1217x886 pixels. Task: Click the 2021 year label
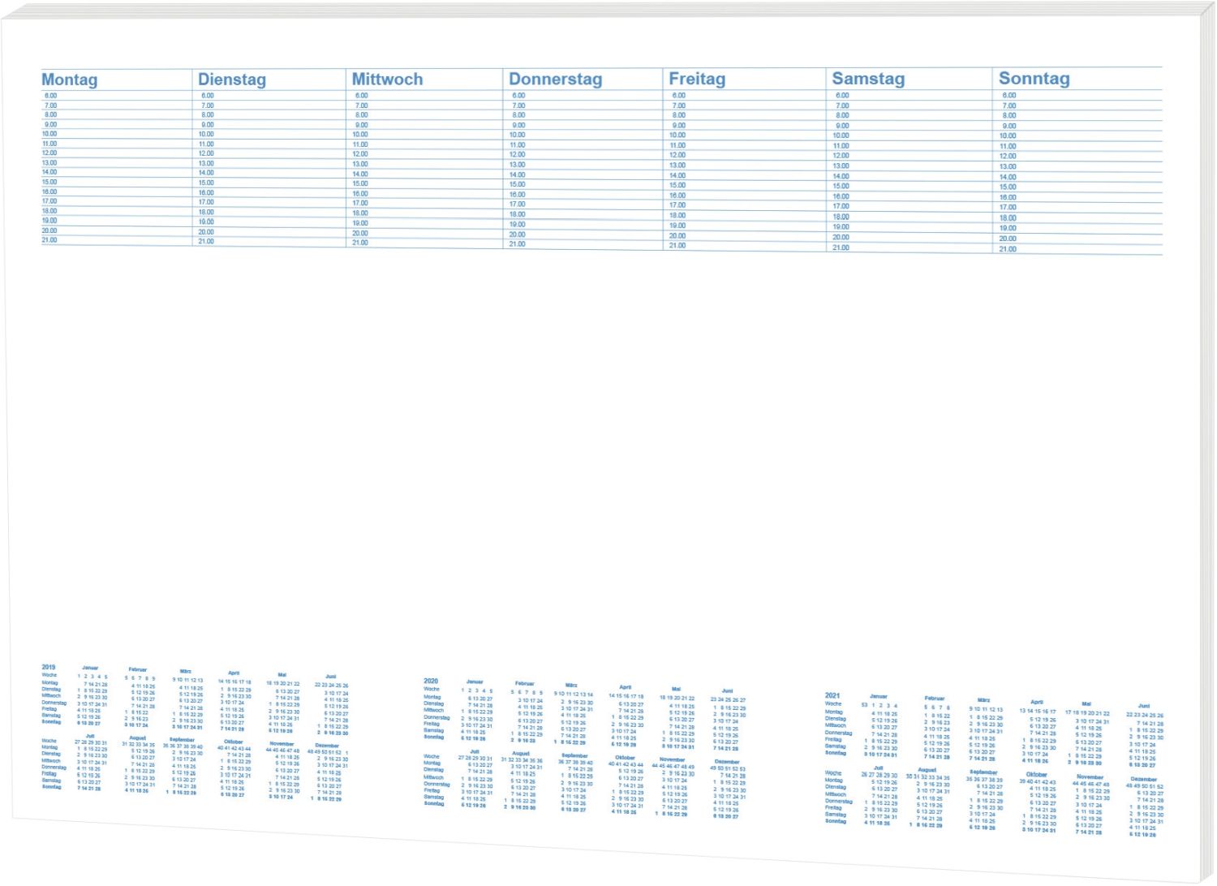point(832,695)
